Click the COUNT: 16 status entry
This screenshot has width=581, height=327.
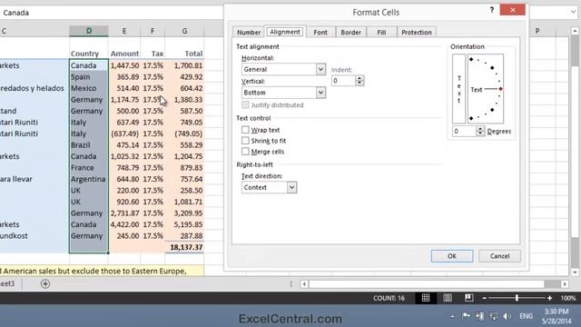click(389, 298)
